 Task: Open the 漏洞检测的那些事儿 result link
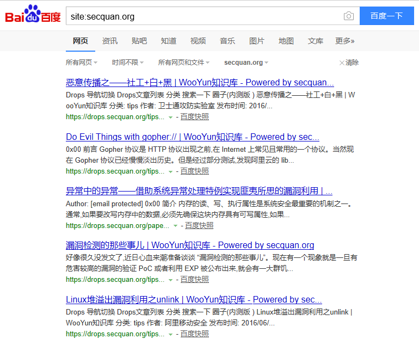(x=190, y=245)
